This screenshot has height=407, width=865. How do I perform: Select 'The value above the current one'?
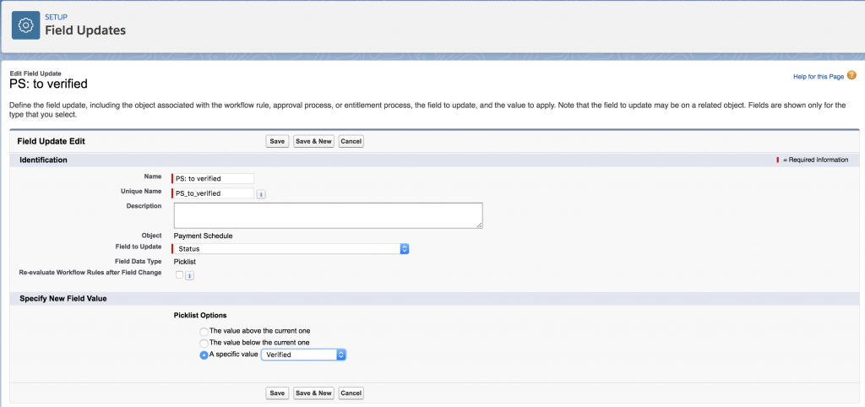[204, 330]
